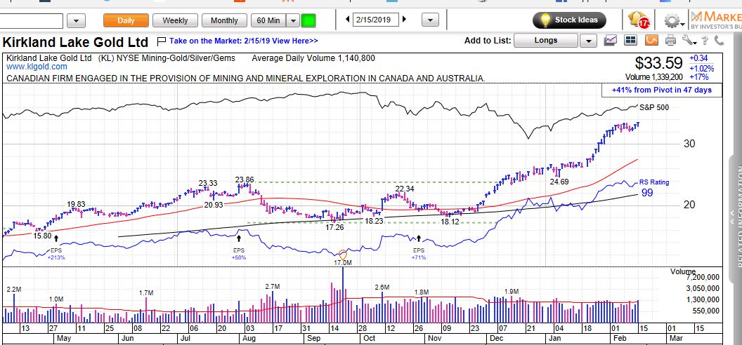742x345 pixels.
Task: Select the 60 Min intraday chart
Action: point(268,20)
